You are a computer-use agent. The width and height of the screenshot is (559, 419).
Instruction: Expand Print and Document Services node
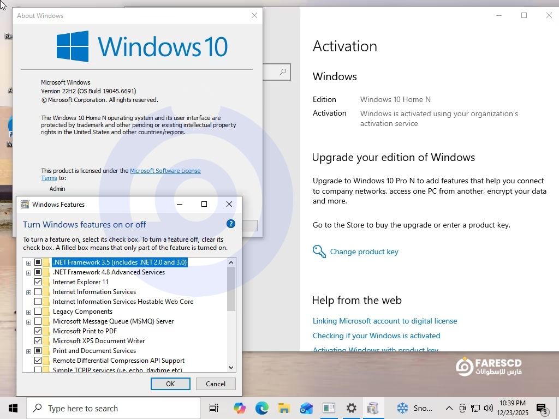point(28,351)
